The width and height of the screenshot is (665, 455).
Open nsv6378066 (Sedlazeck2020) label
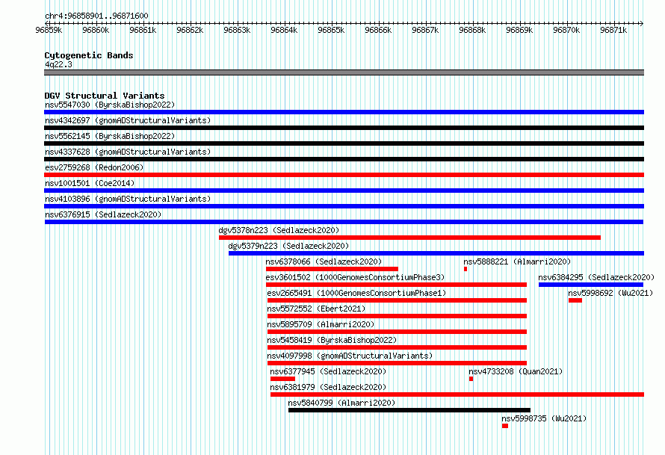click(x=324, y=261)
